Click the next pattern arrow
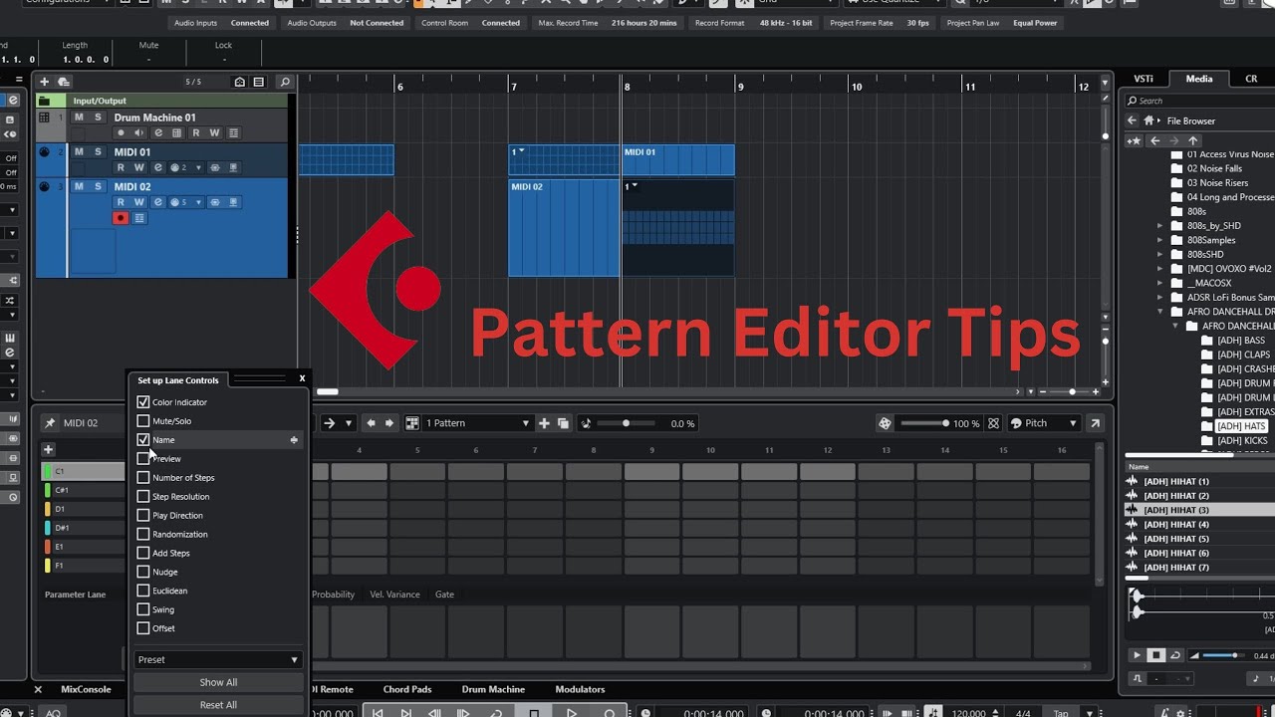1275x717 pixels. point(389,423)
